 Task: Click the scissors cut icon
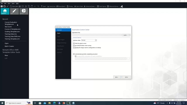click(x=26, y=6)
